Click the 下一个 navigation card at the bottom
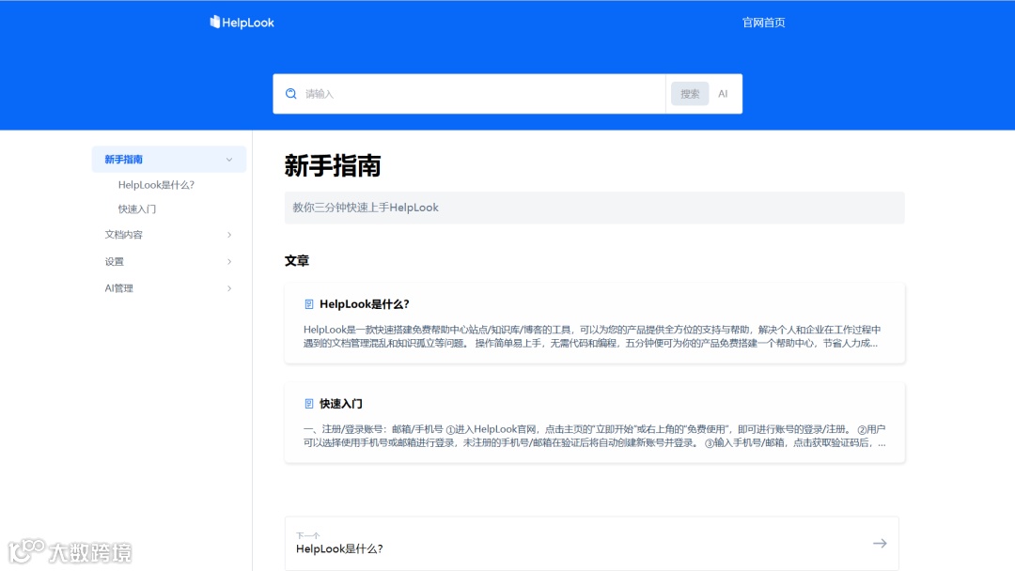Screen dimensions: 1015x571 [x=594, y=543]
